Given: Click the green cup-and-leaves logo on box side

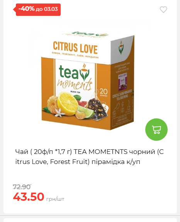Looking at the screenshot, I should click(x=121, y=48).
